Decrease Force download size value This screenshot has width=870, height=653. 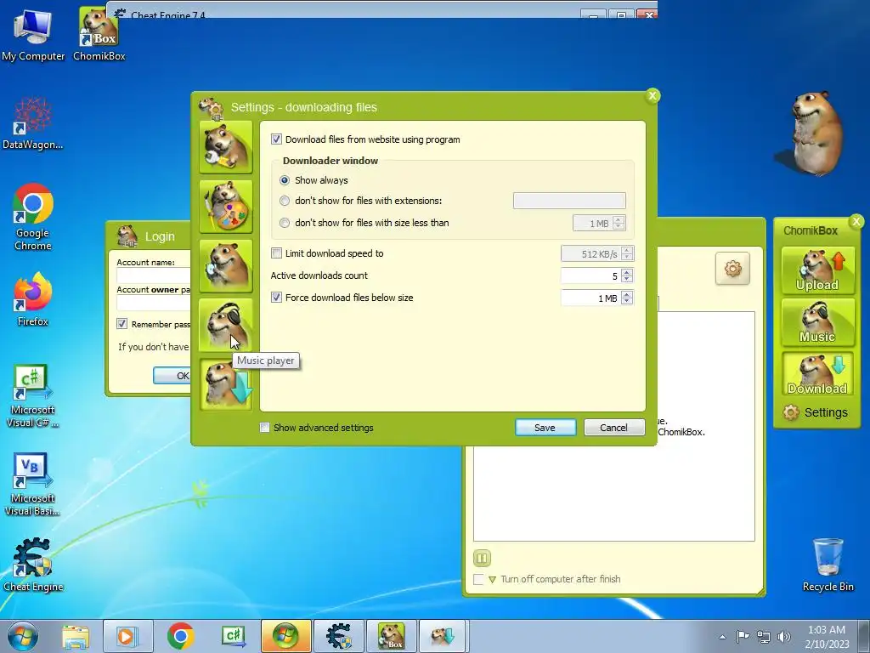point(627,302)
